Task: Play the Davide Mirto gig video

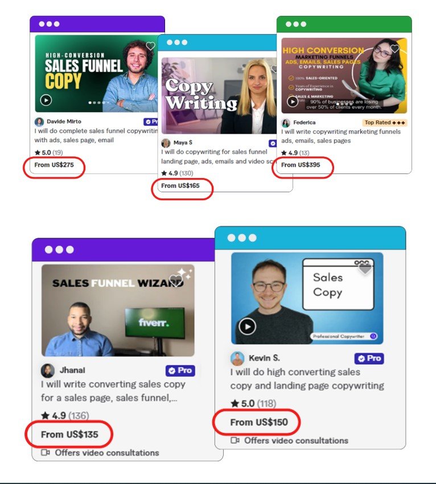Action: click(x=46, y=100)
